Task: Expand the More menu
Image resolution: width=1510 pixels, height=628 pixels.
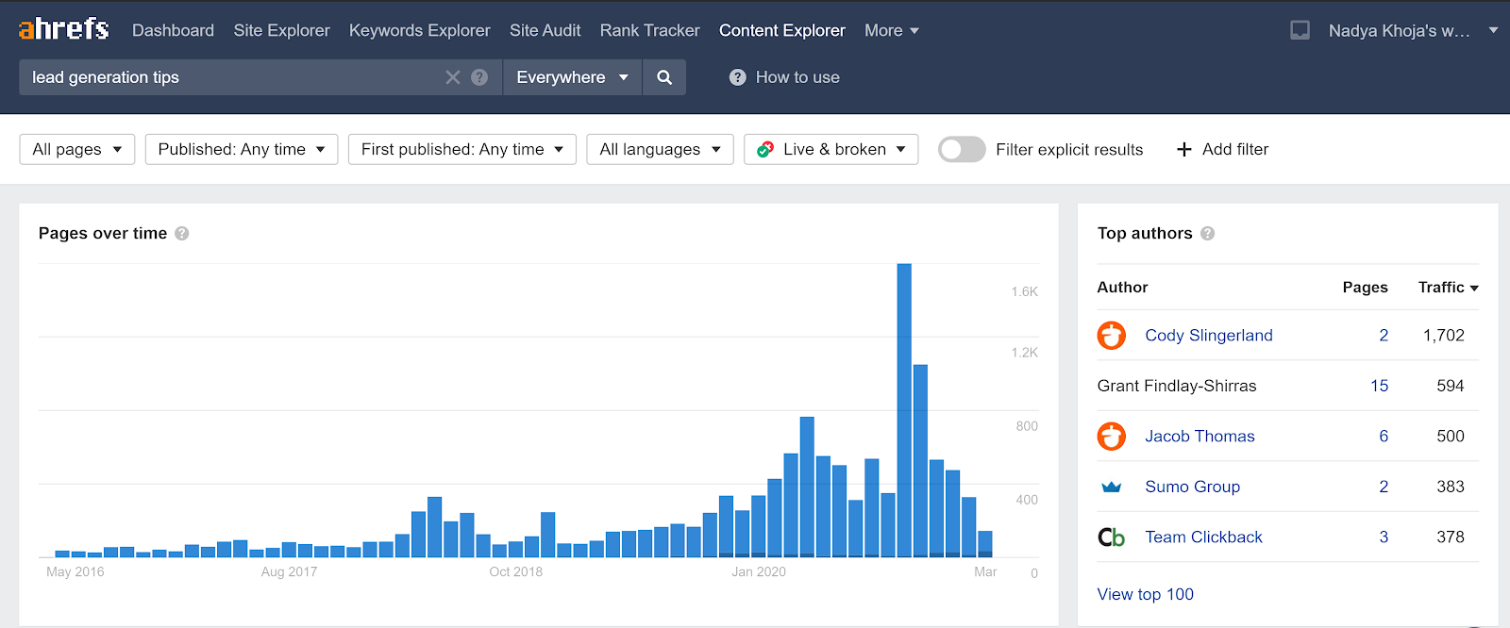Action: pyautogui.click(x=891, y=30)
